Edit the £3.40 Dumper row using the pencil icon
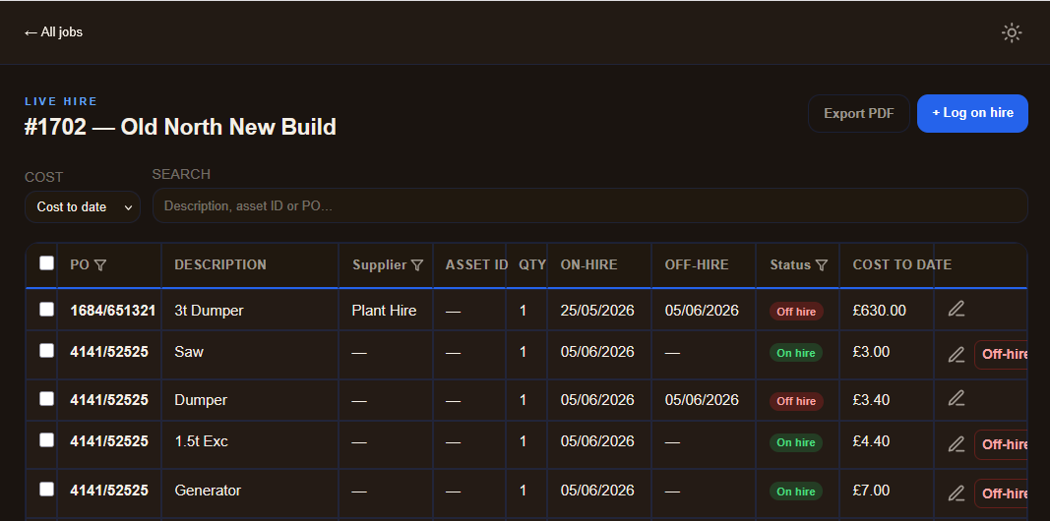 (957, 398)
